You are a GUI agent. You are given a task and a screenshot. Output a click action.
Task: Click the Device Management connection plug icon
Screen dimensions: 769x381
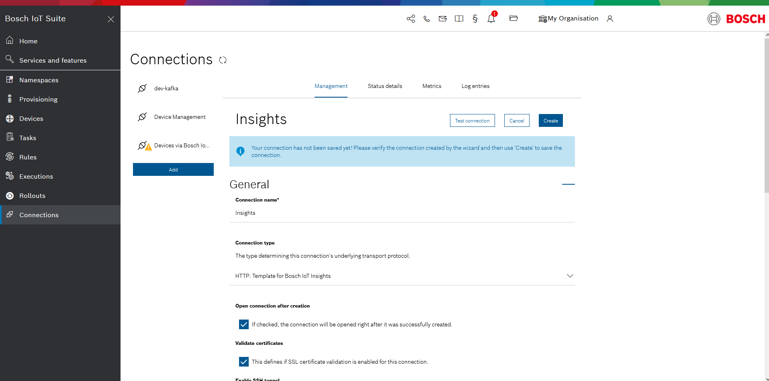(x=142, y=117)
